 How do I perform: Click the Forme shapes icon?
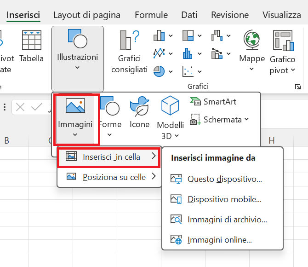tap(110, 106)
